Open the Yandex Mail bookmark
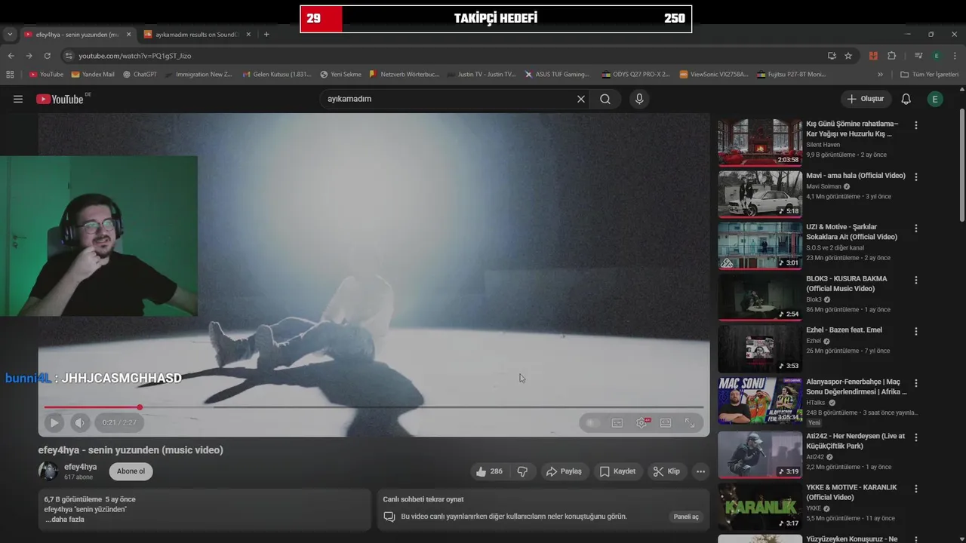Screen dimensions: 966x543 pos(93,75)
